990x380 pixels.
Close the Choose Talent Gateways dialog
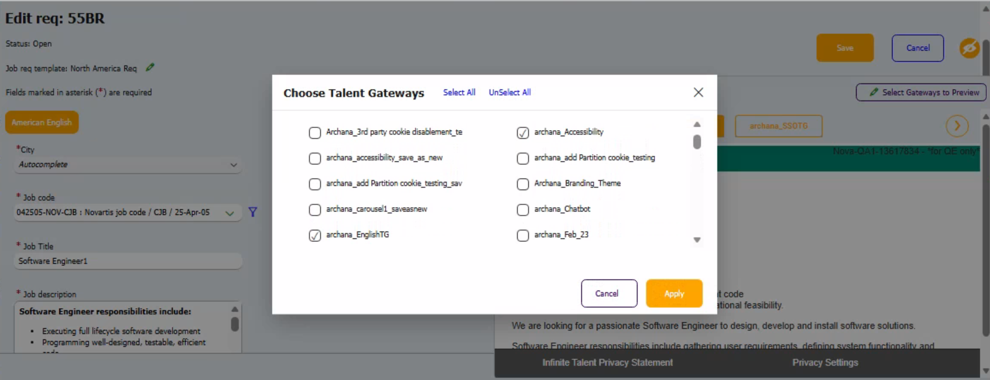click(698, 92)
